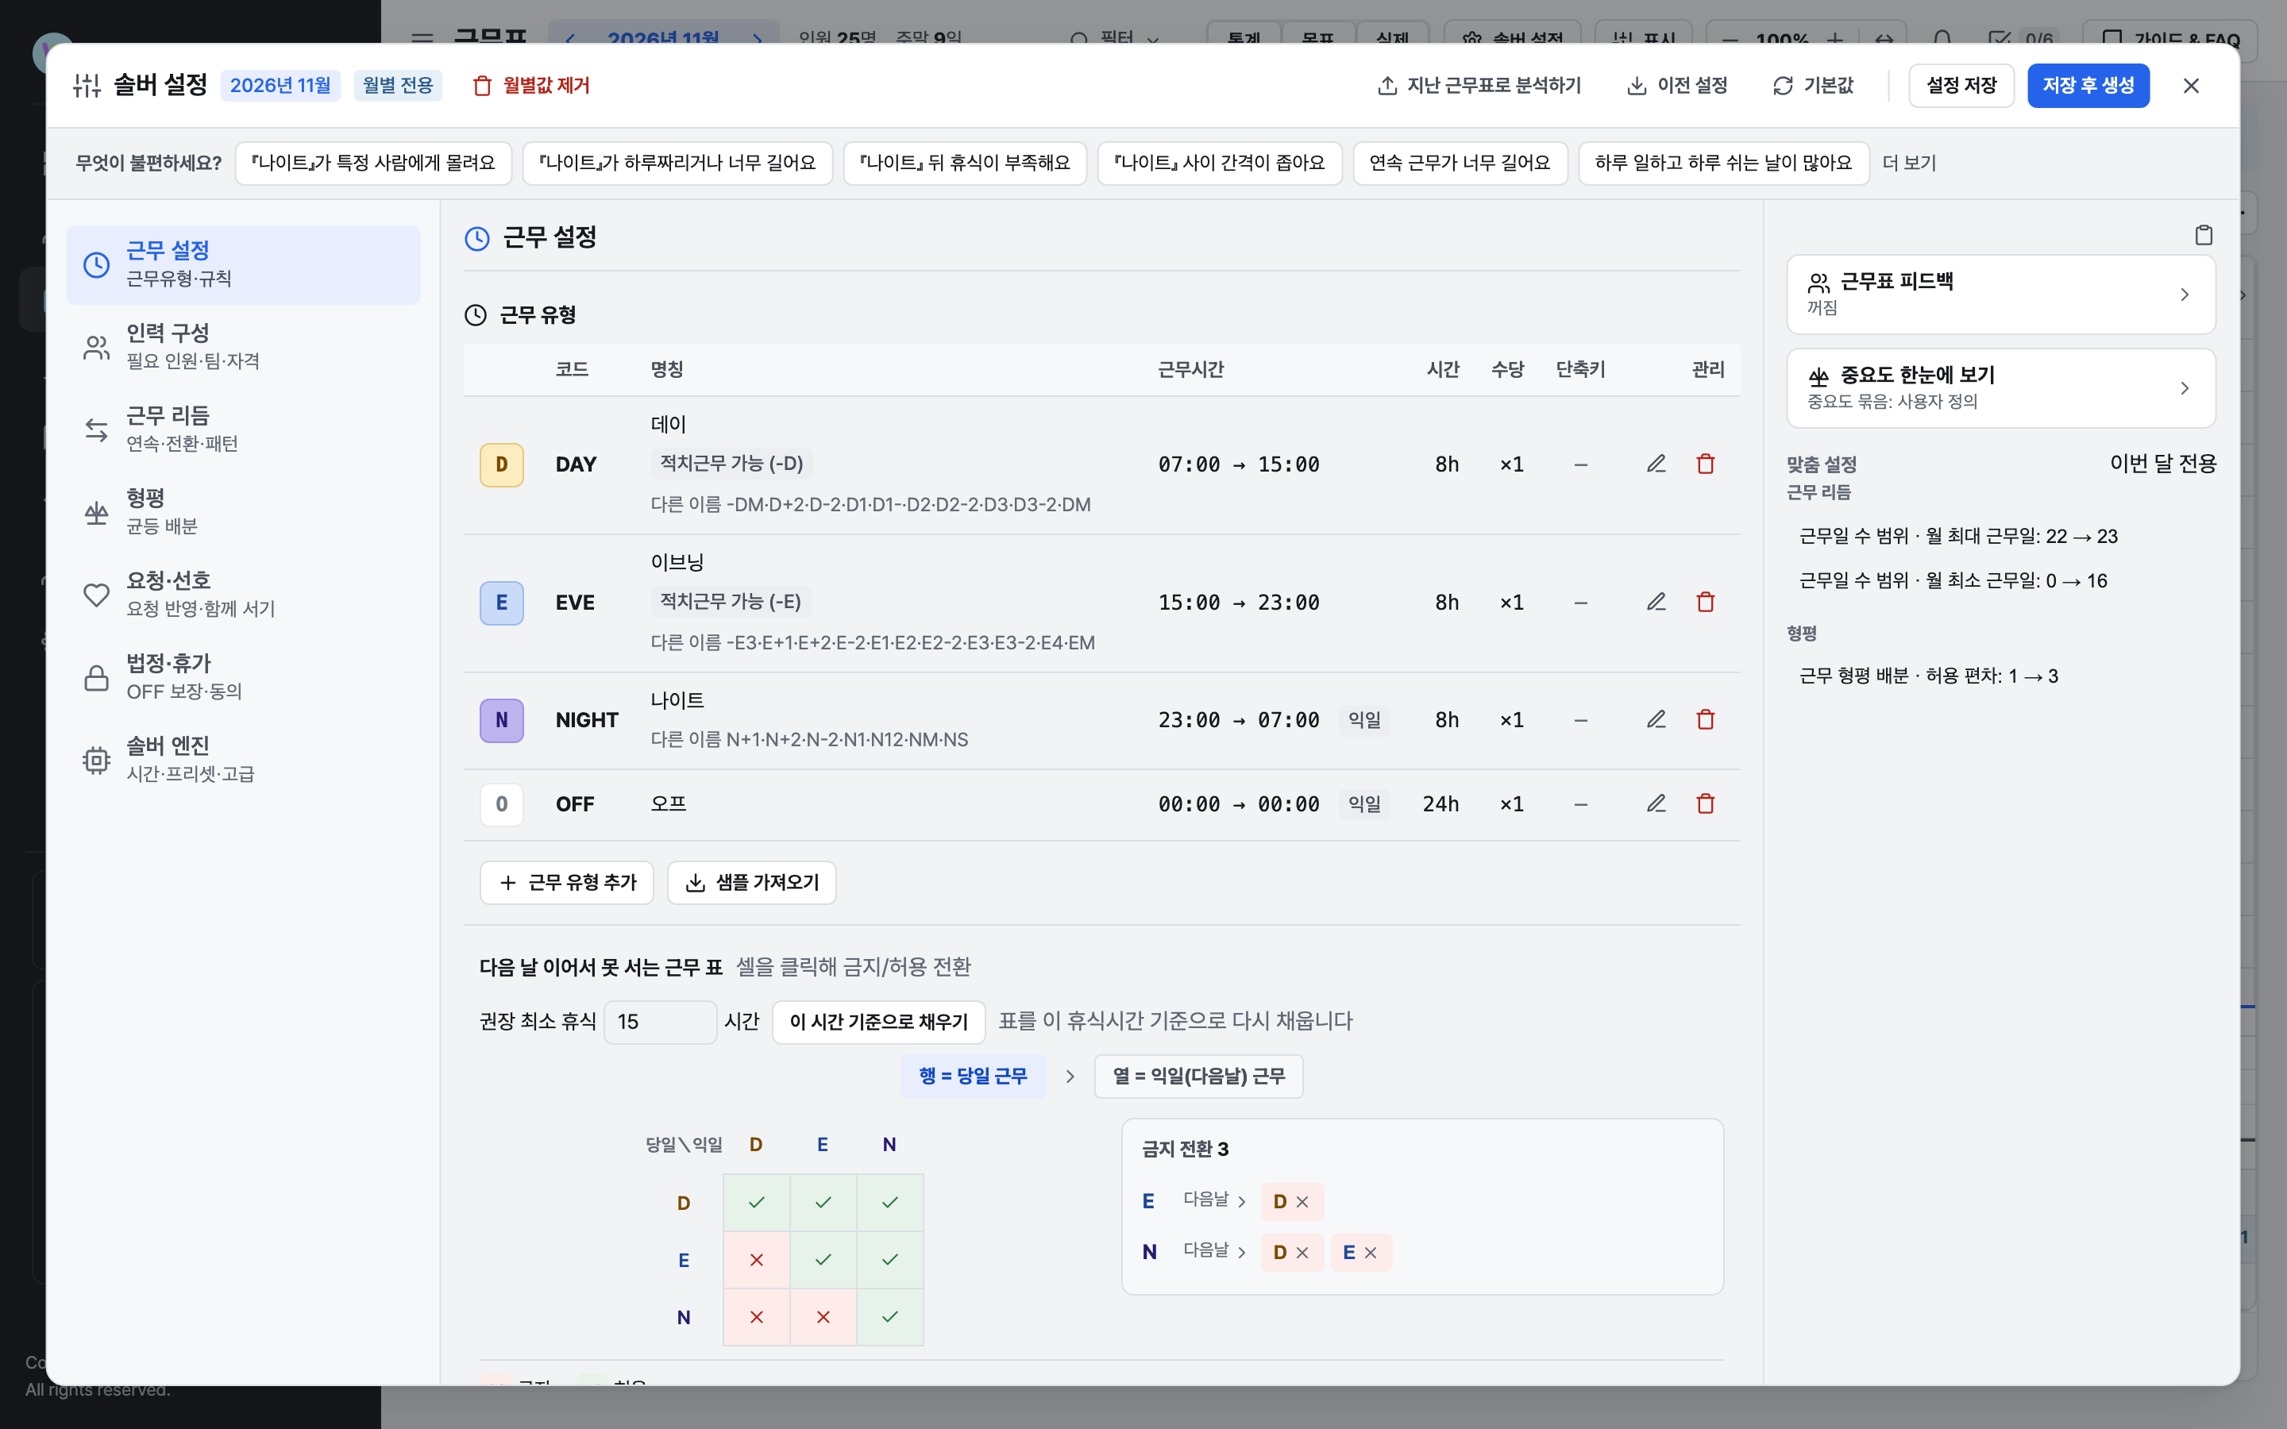
Task: Click the clipboard icon in right panel
Action: pyautogui.click(x=2203, y=235)
